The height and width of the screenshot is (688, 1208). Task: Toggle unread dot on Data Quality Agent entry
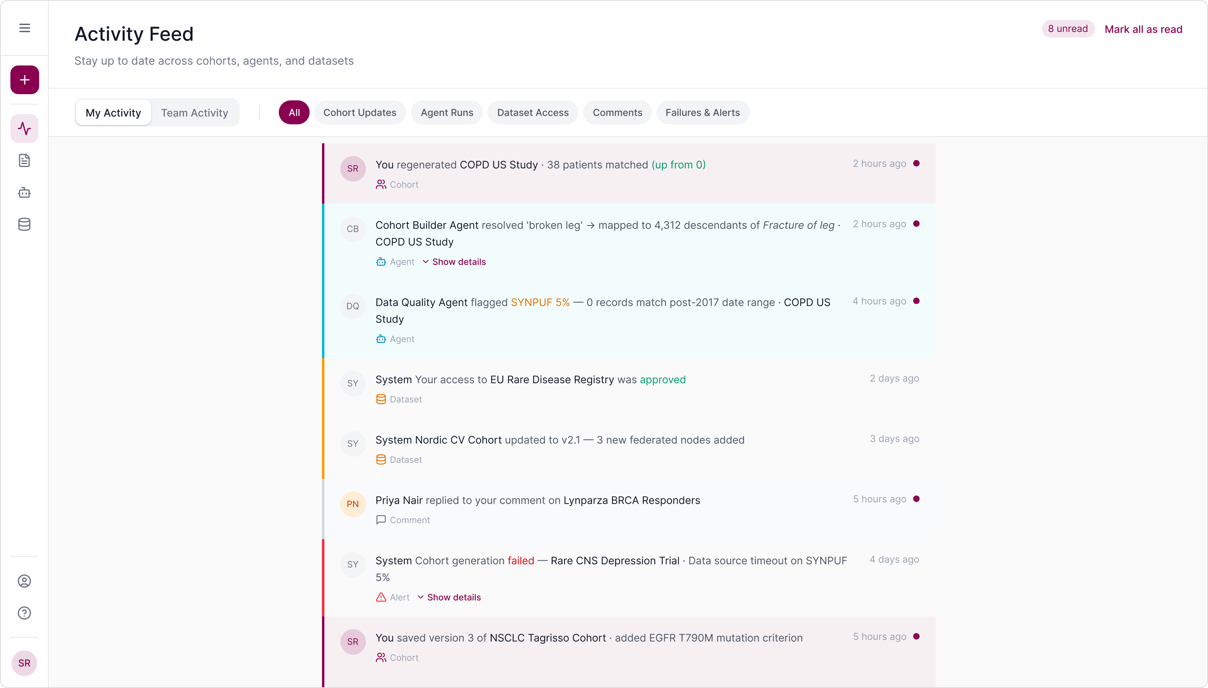pos(916,301)
